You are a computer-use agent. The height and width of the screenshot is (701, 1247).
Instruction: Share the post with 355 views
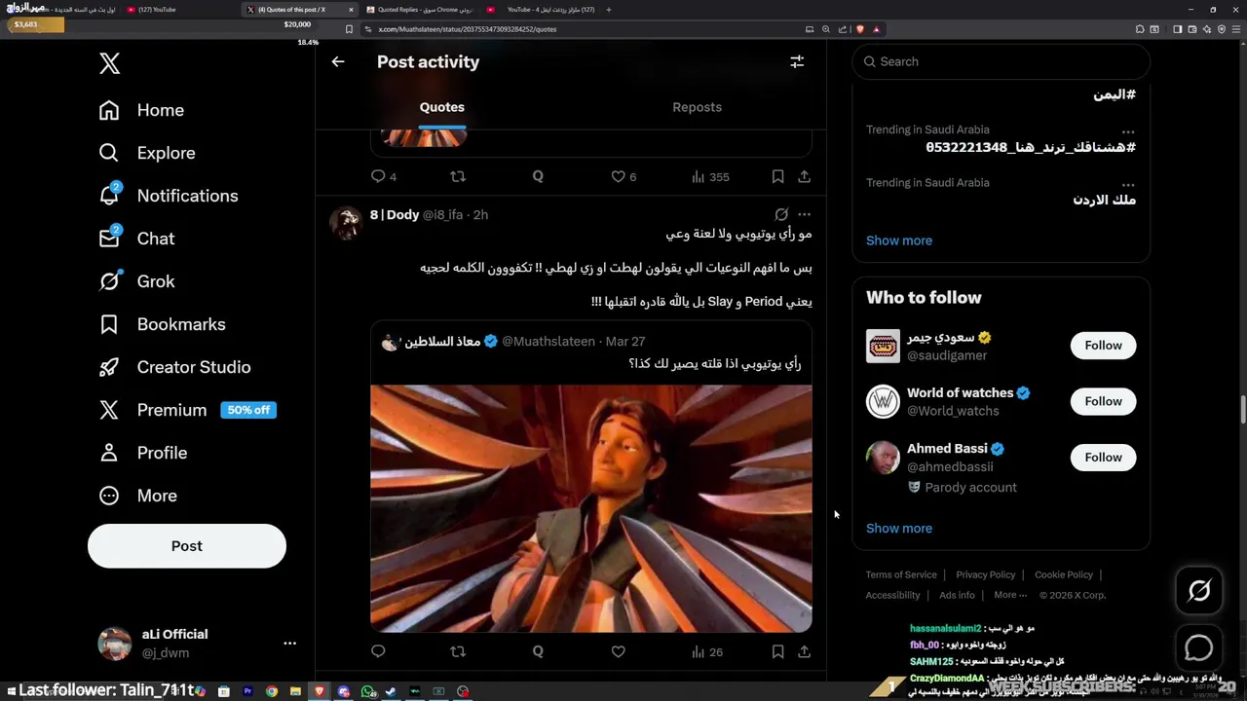coord(804,176)
